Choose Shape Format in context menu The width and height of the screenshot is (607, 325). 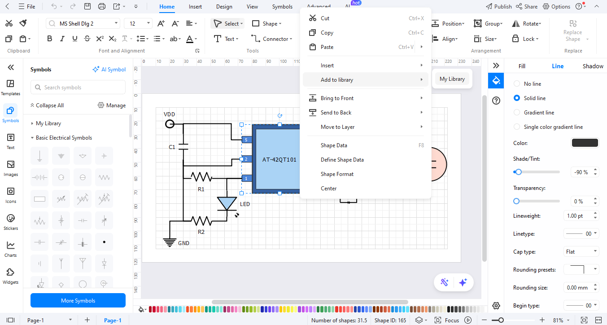coord(365,174)
